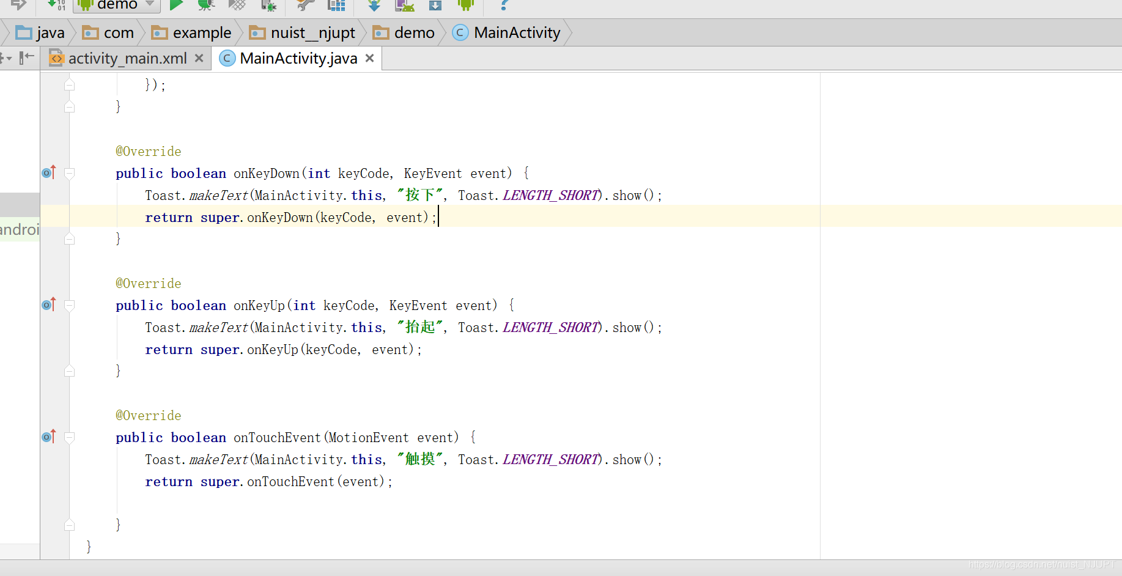Click KeyEvent parameter type in onKeyDown
The width and height of the screenshot is (1122, 576).
point(433,174)
